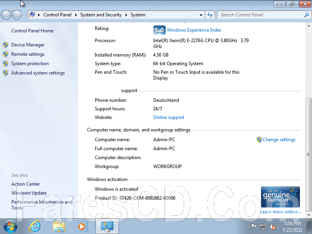Select the Product ID 00426-OEM-8992662-00006
This screenshot has height=234, width=312.
click(x=147, y=198)
